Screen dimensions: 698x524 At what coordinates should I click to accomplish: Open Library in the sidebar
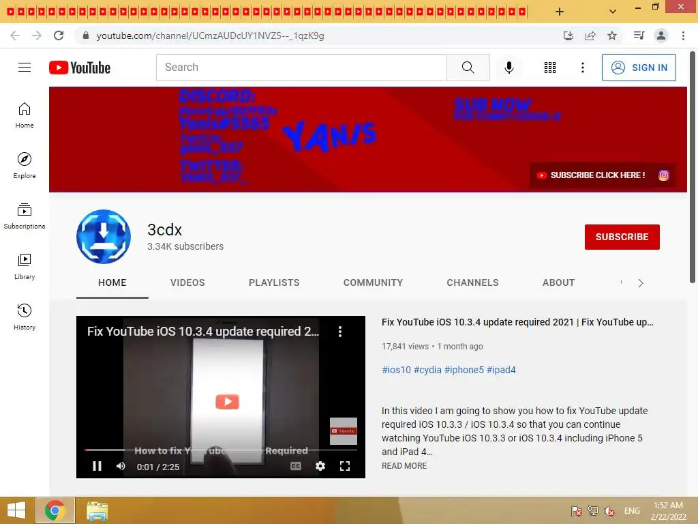pyautogui.click(x=25, y=267)
